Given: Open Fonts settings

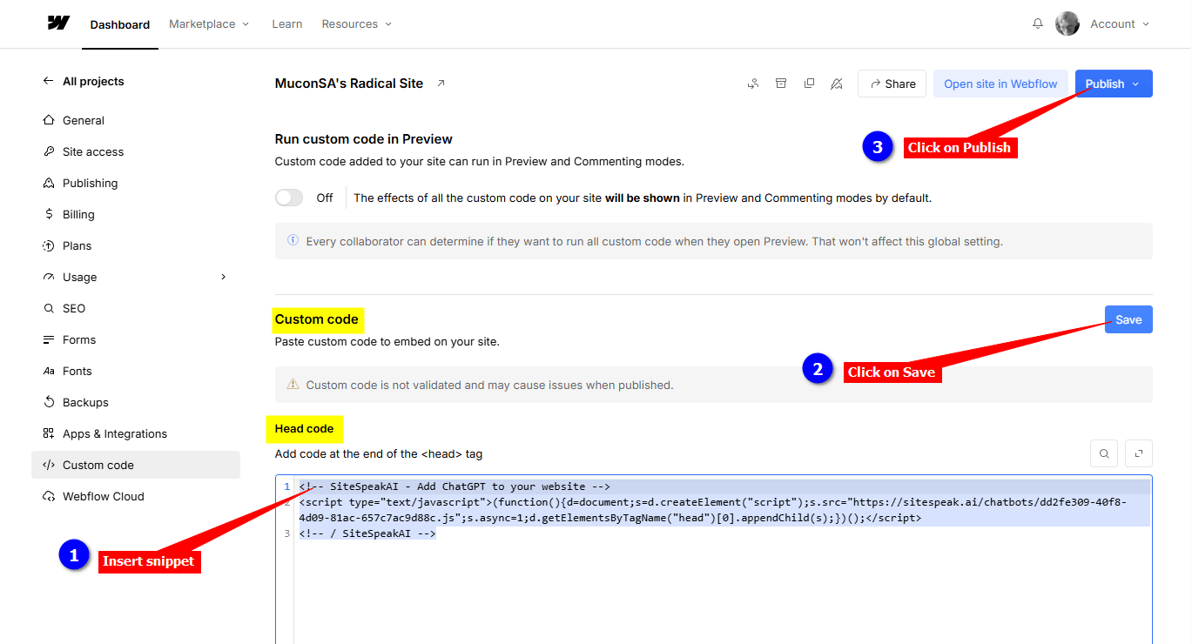Looking at the screenshot, I should (136, 371).
